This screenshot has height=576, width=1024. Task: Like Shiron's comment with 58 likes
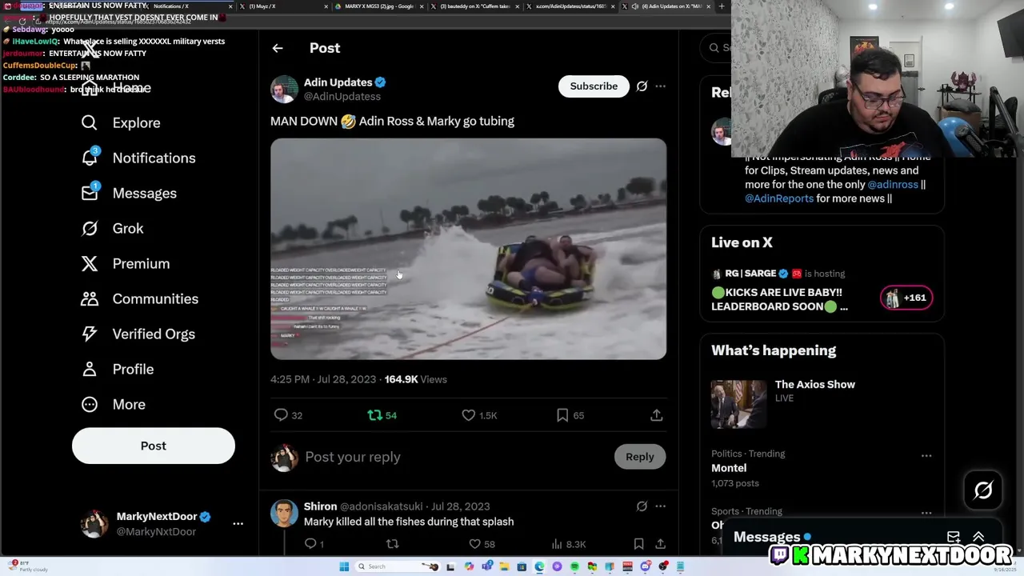coord(474,544)
